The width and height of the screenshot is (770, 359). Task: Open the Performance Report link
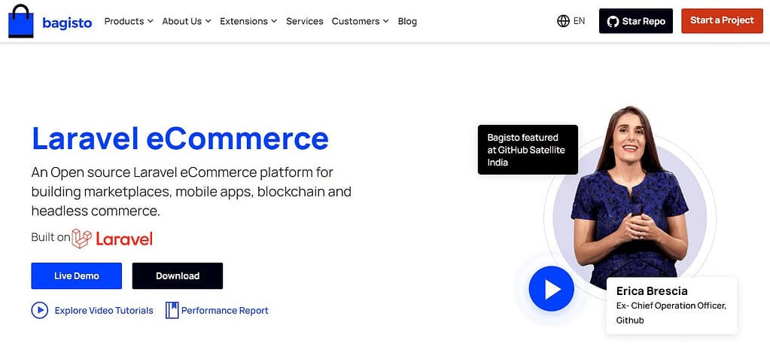click(x=225, y=310)
